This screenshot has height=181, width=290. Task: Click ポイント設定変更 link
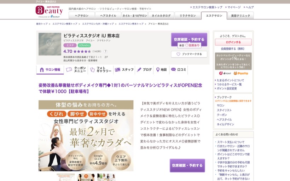click(x=227, y=88)
